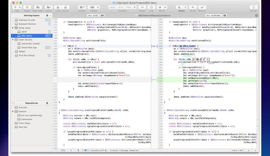Select Test Dev repository
The image size is (270, 156).
(32, 127)
